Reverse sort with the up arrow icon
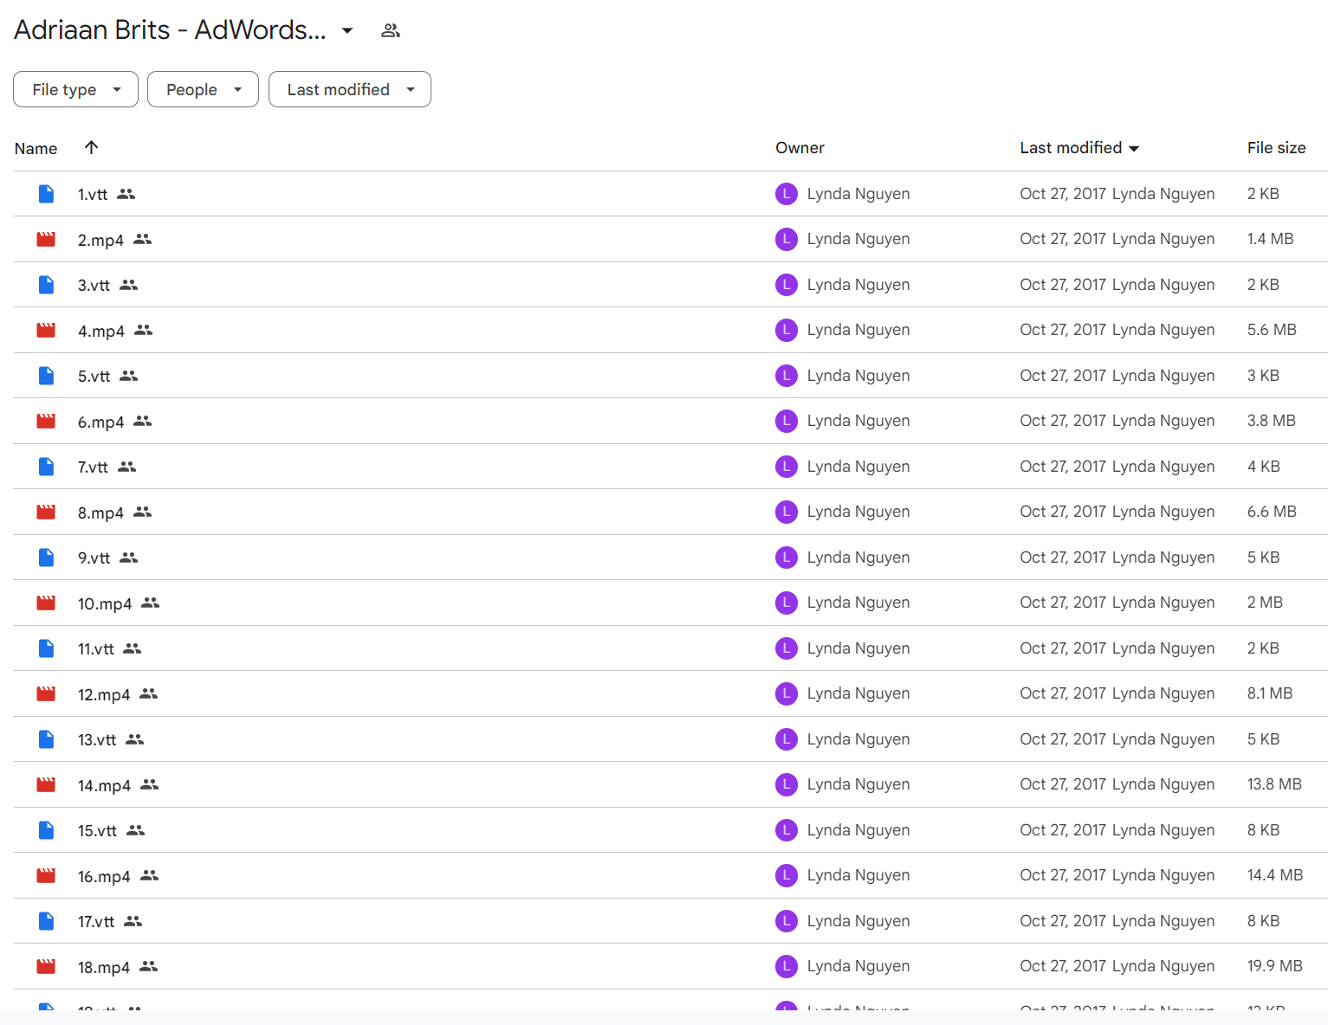The width and height of the screenshot is (1328, 1025). point(91,147)
